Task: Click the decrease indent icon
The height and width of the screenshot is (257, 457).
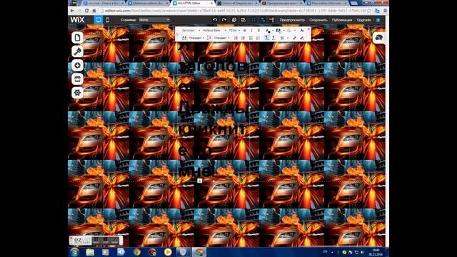Action: pyautogui.click(x=236, y=38)
